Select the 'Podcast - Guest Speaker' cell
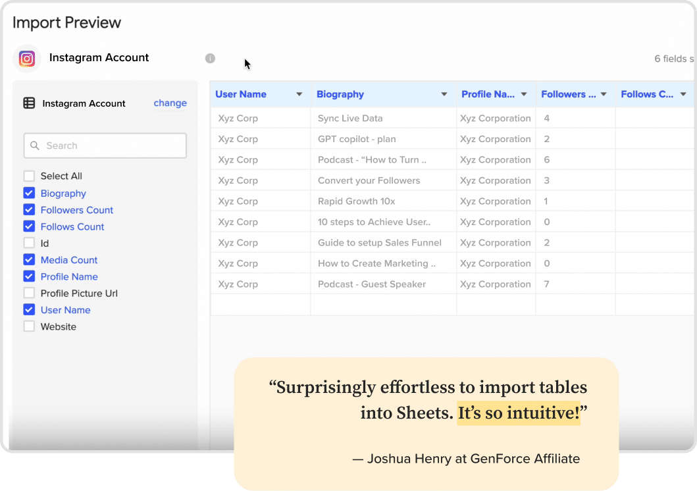Viewport: 697px width, 491px height. (384, 284)
